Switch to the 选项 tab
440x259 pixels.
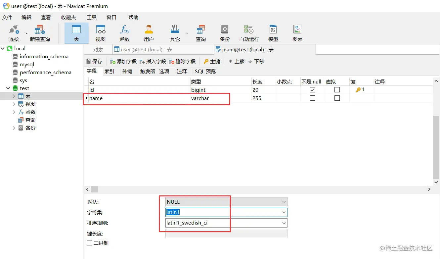[164, 71]
